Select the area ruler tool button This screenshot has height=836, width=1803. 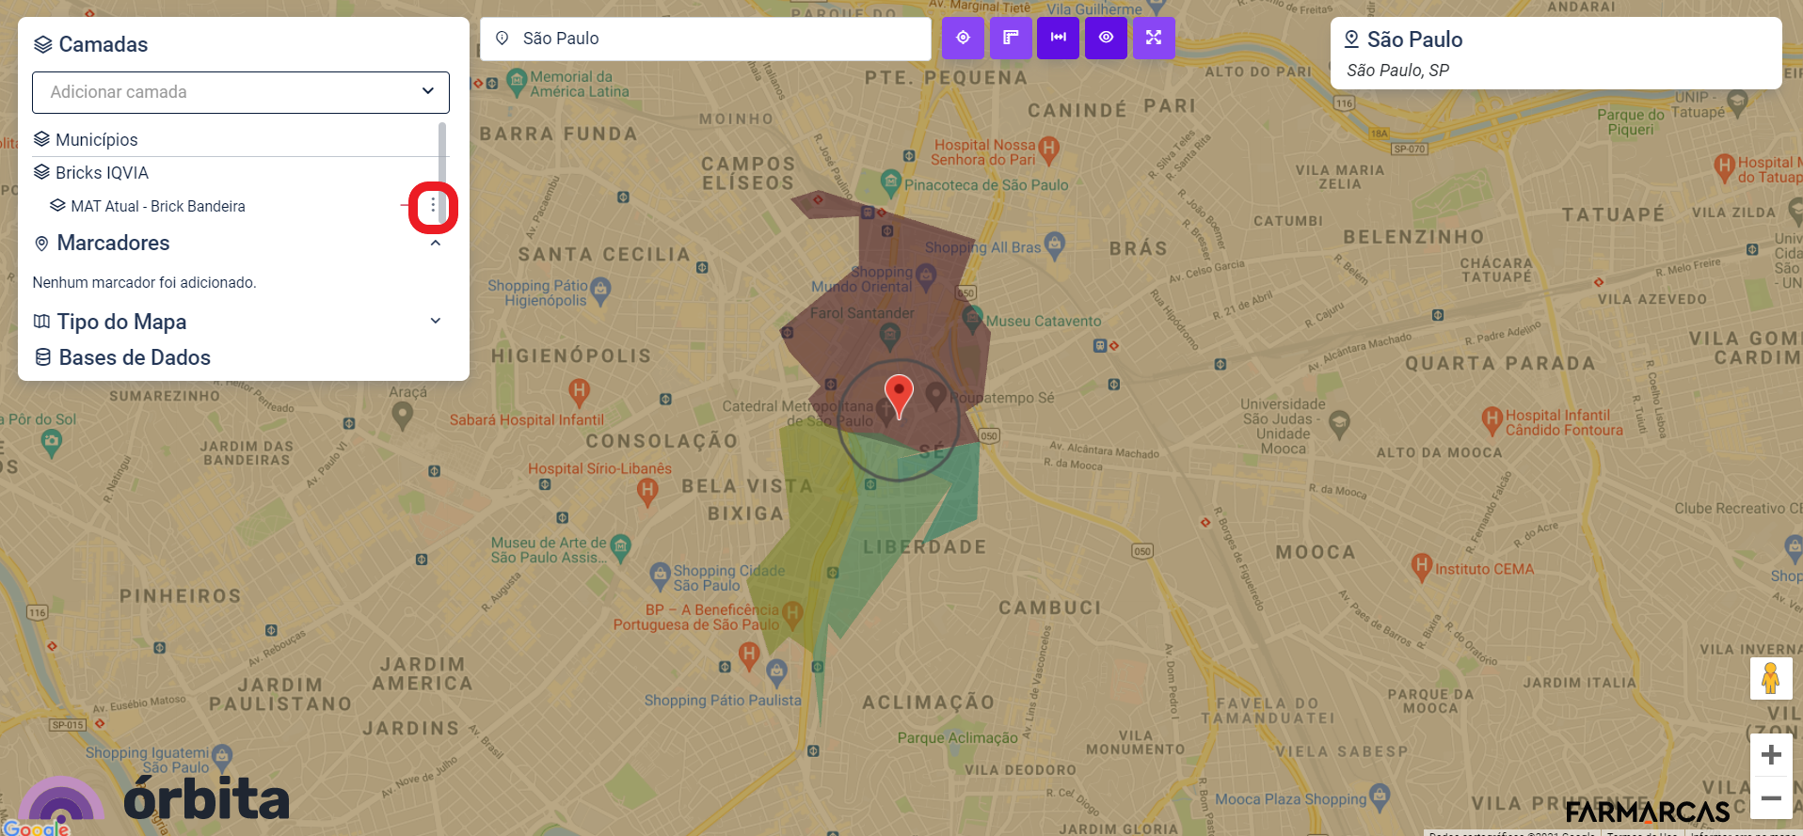coord(1011,38)
